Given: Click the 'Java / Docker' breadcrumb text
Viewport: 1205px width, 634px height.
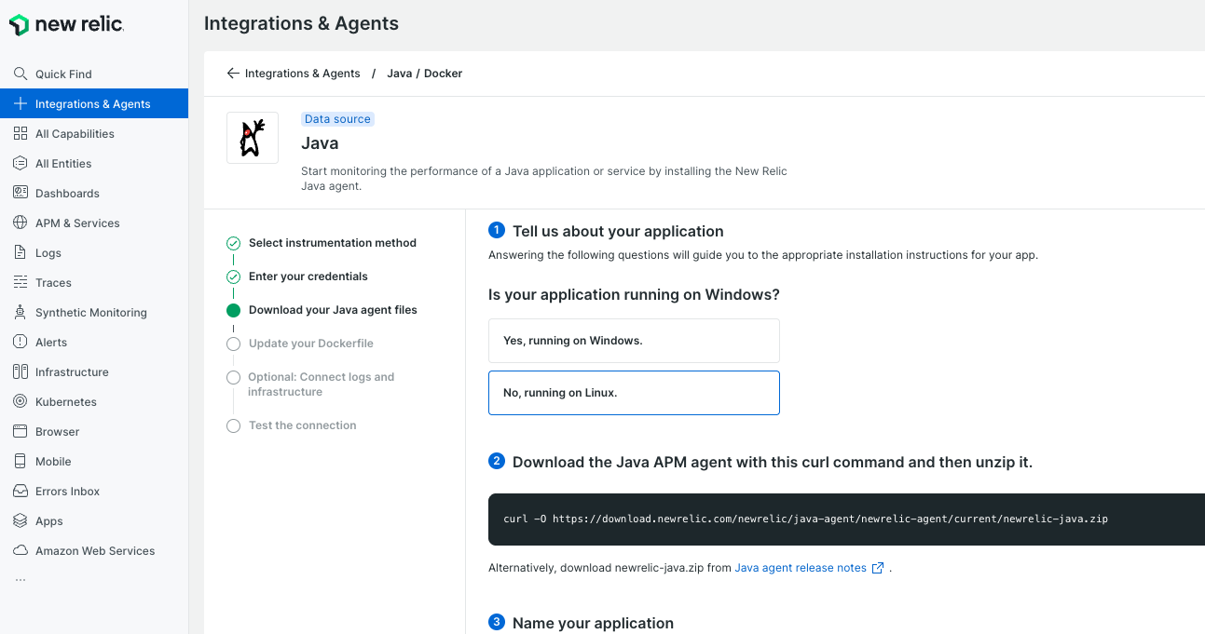Looking at the screenshot, I should click(x=425, y=73).
